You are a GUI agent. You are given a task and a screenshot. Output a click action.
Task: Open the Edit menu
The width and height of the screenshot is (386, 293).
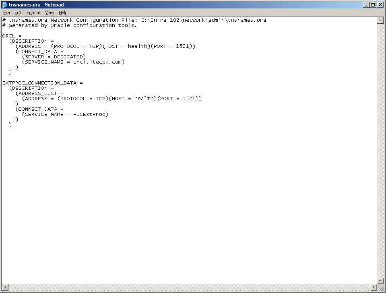coord(18,12)
